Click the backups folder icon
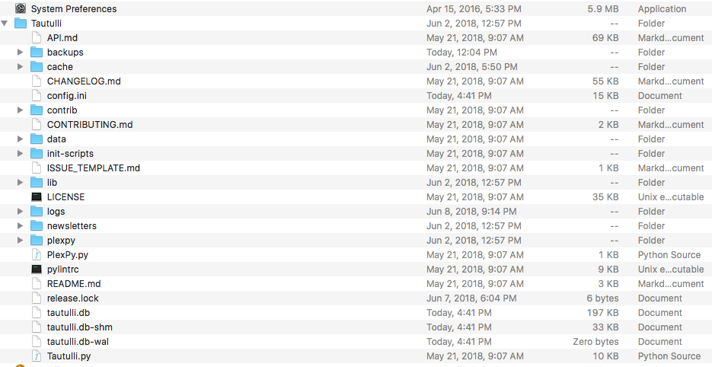The height and width of the screenshot is (367, 712). pyautogui.click(x=37, y=53)
